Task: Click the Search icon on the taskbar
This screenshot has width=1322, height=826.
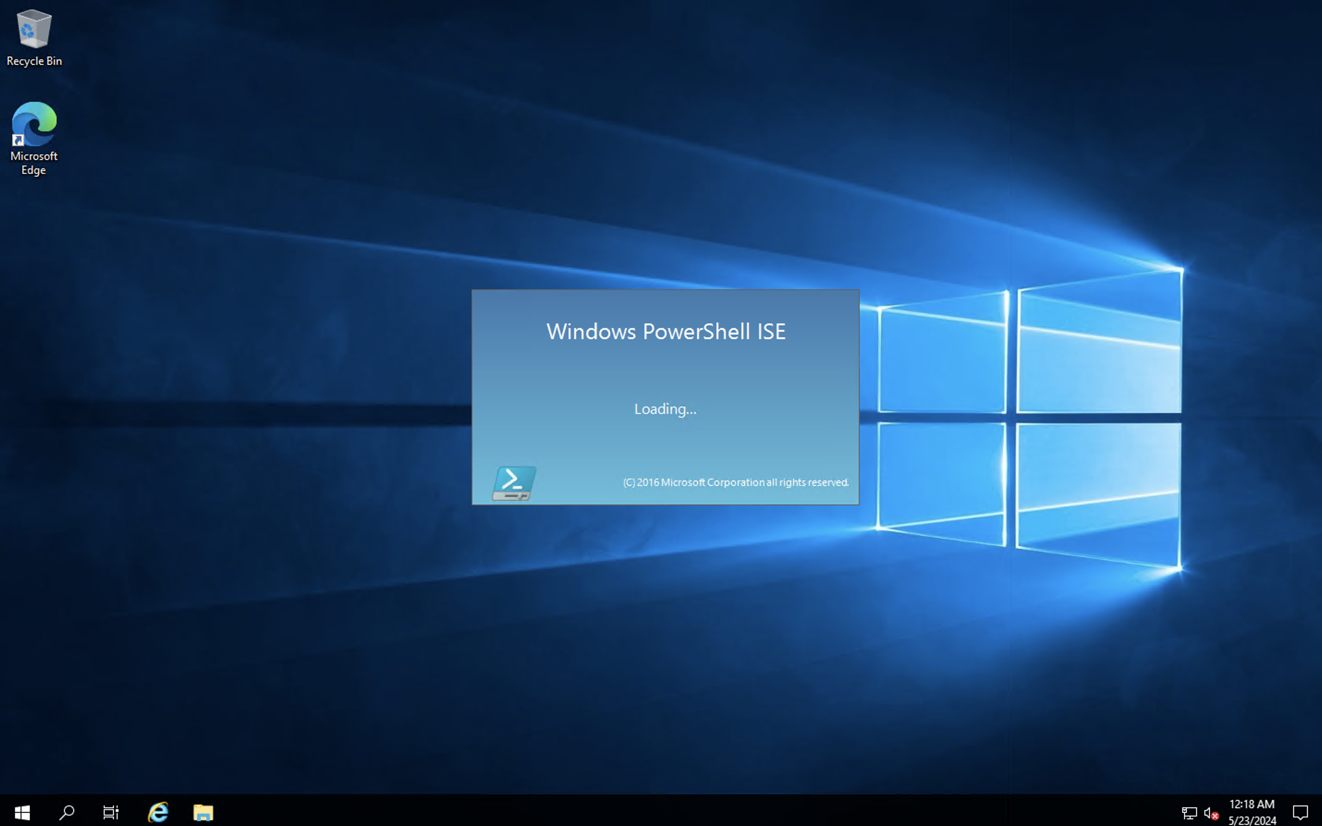Action: click(x=67, y=812)
